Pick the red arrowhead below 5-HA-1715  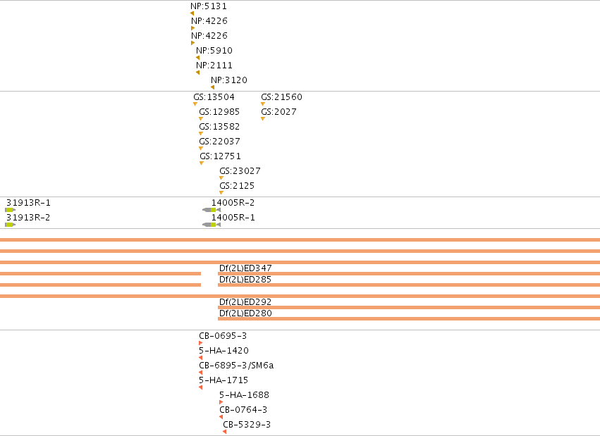point(200,387)
